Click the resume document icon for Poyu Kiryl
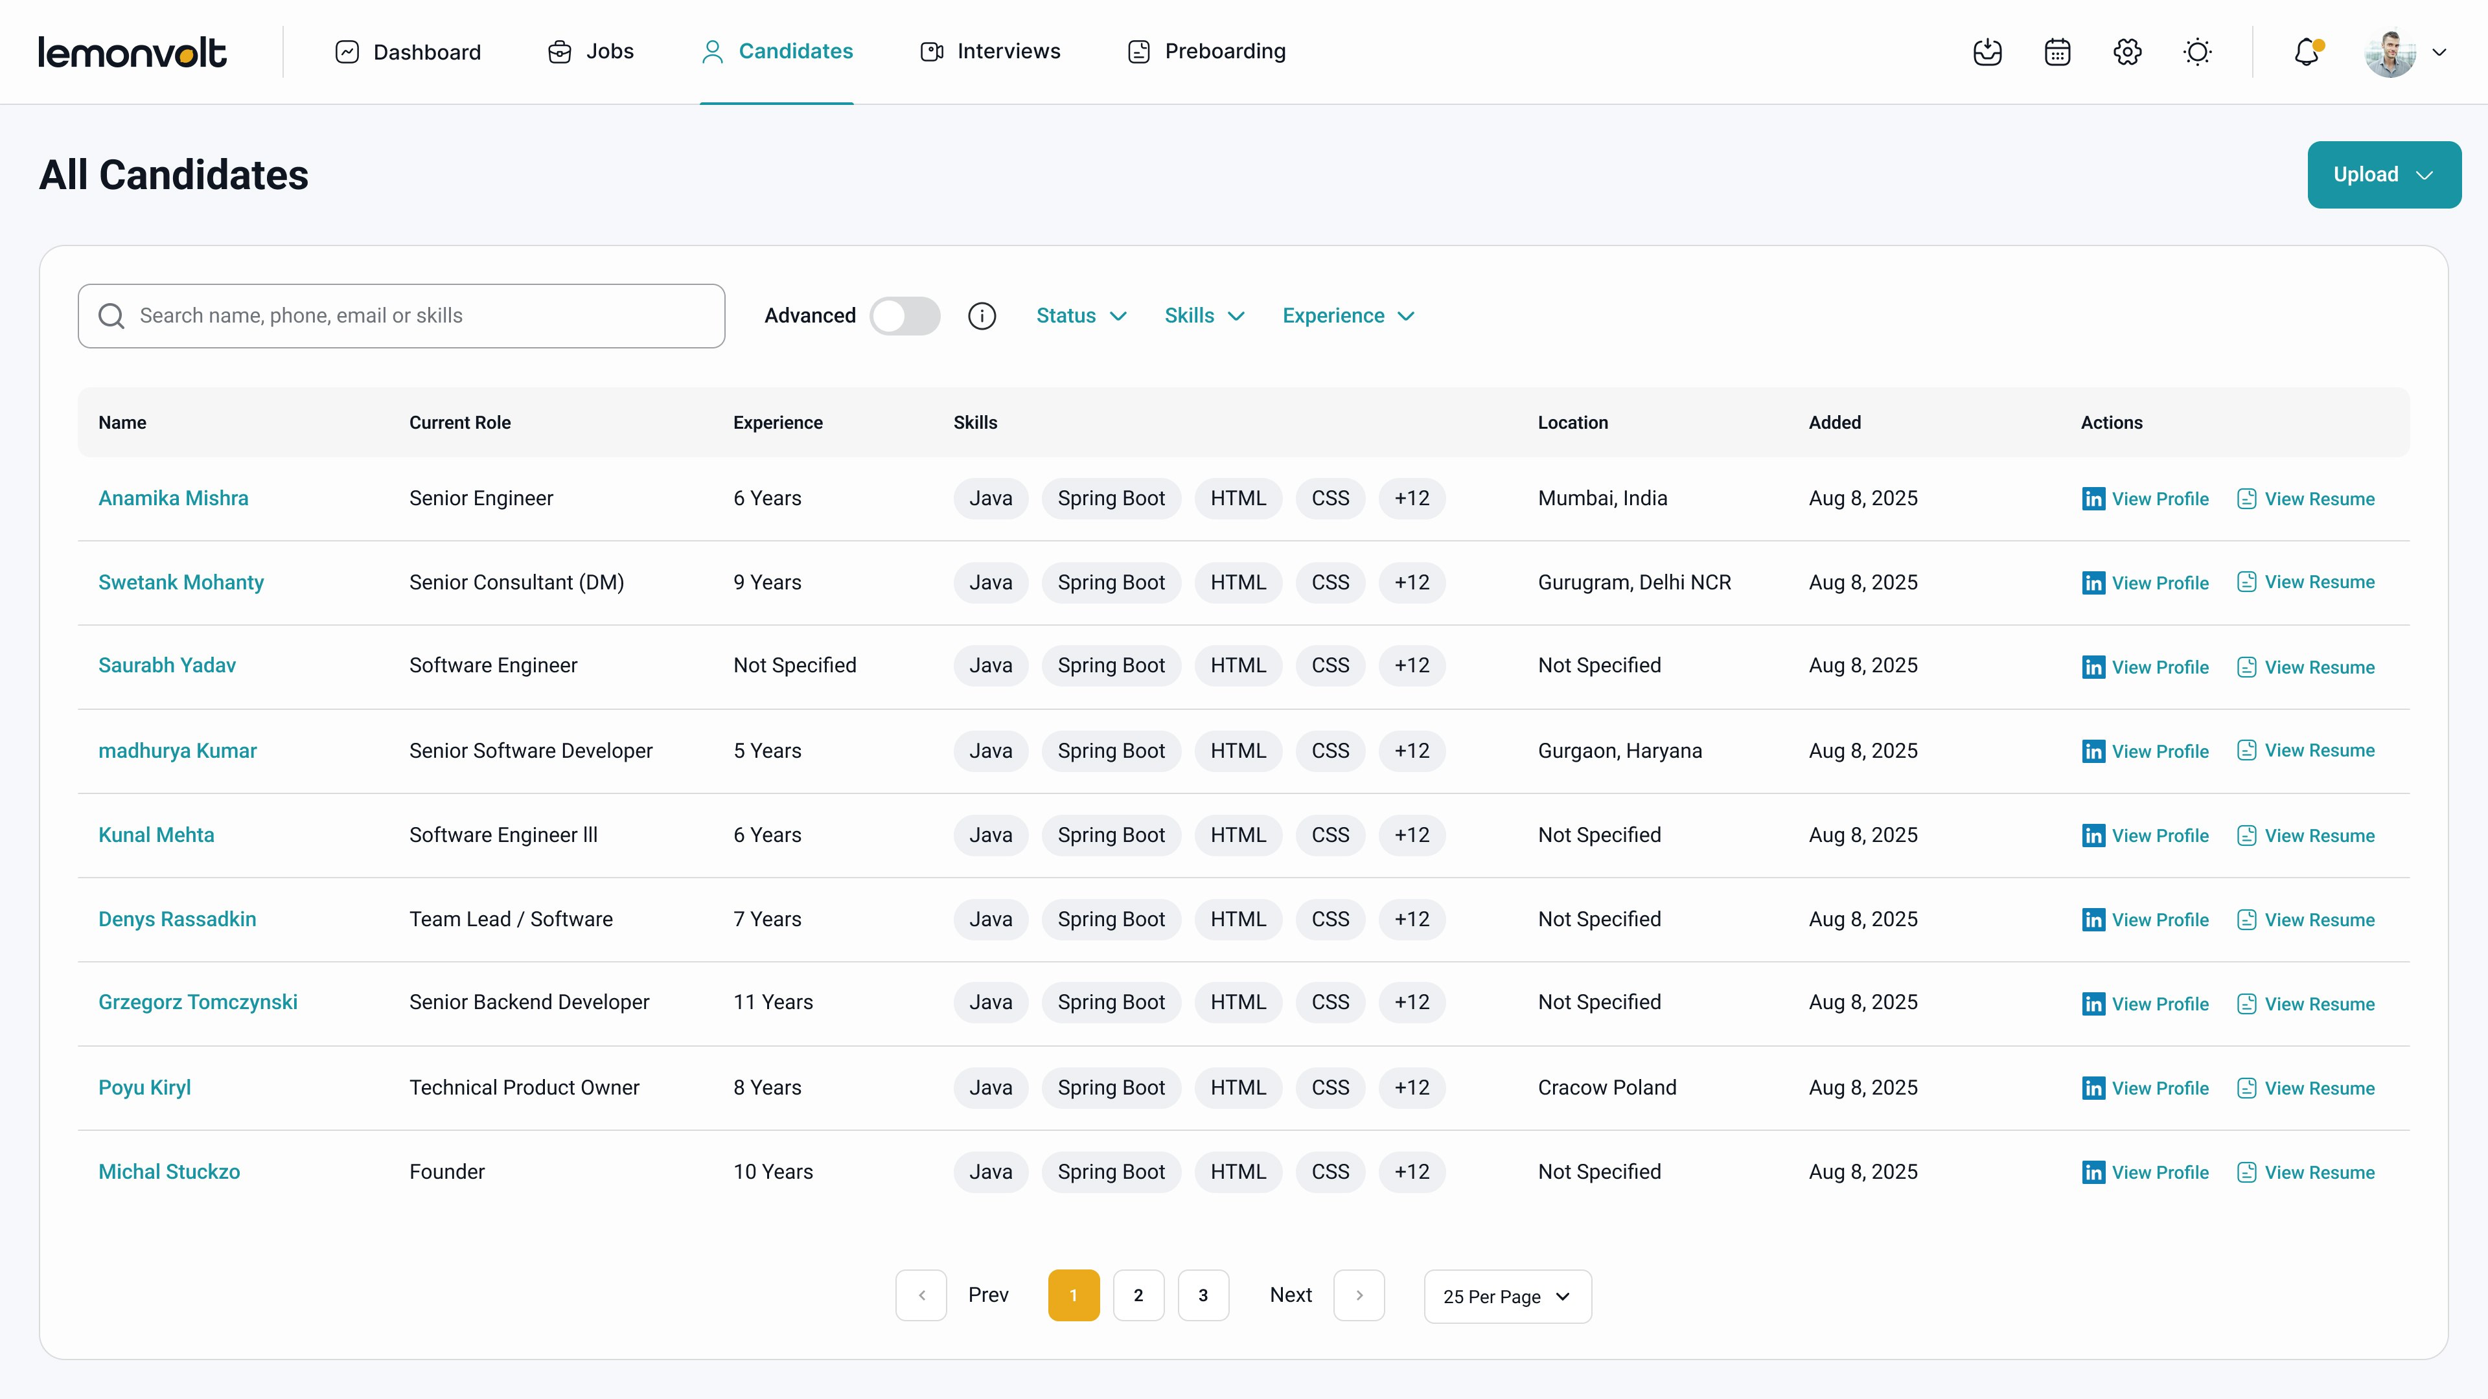 pyautogui.click(x=2248, y=1087)
